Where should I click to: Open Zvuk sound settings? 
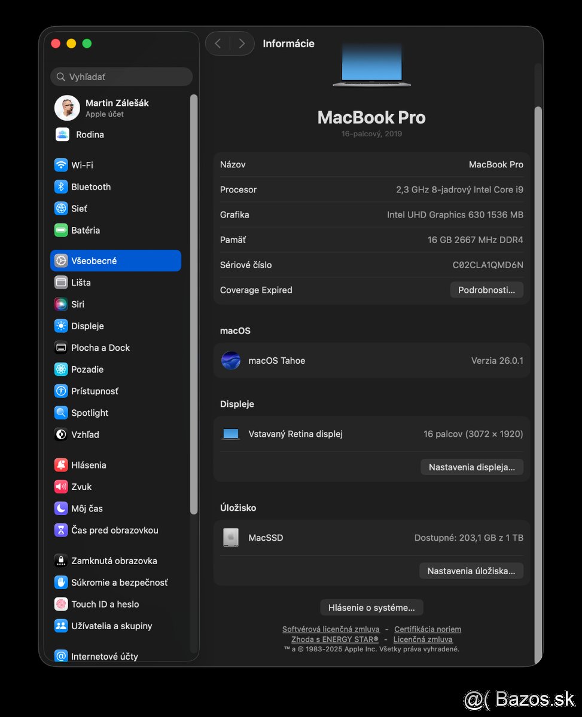coord(81,486)
